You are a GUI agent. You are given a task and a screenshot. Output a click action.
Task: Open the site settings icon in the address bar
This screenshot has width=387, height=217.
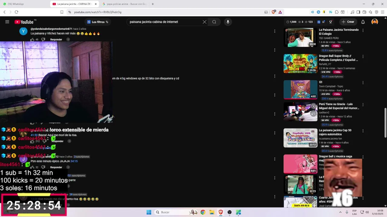(x=70, y=12)
